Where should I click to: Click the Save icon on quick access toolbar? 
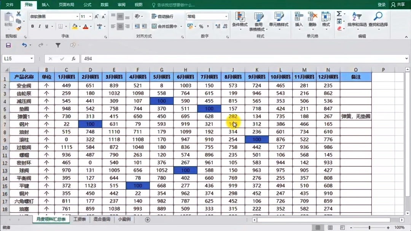[x=8, y=44]
